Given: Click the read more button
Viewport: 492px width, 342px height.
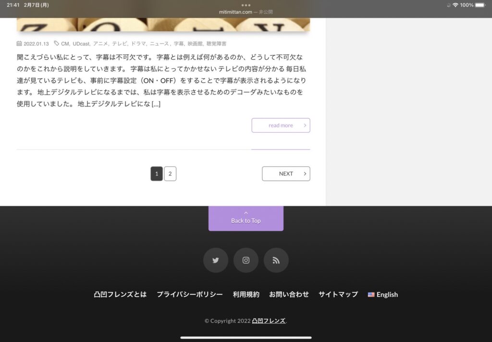Looking at the screenshot, I should (x=281, y=126).
